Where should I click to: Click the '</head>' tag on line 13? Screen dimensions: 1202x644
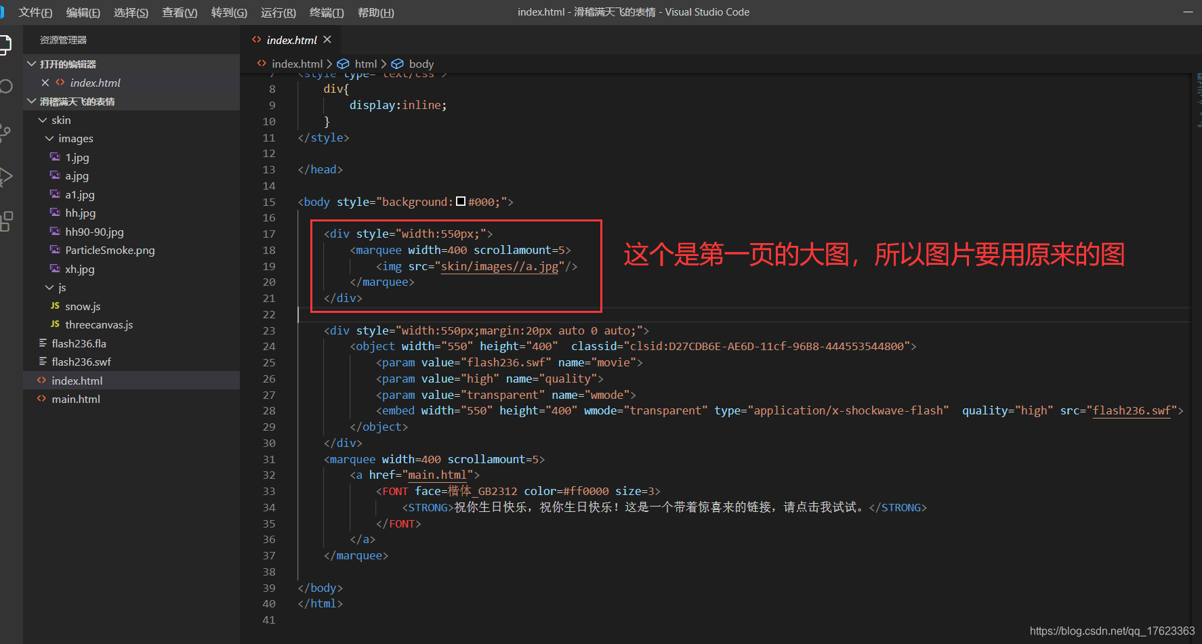tap(320, 169)
